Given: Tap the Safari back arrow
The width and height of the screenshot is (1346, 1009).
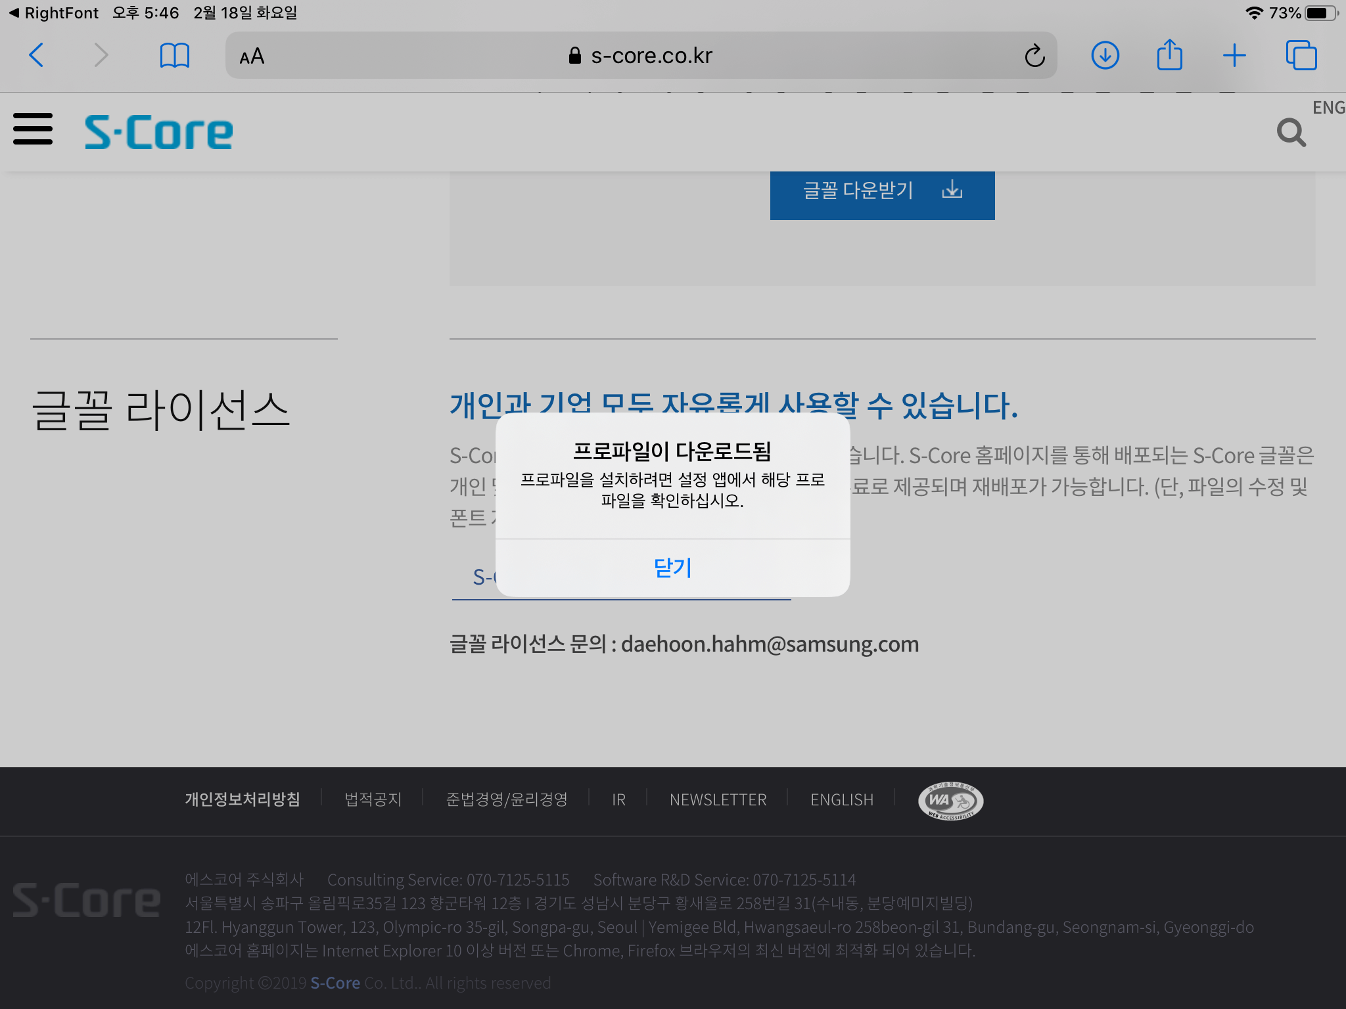Looking at the screenshot, I should (x=37, y=55).
